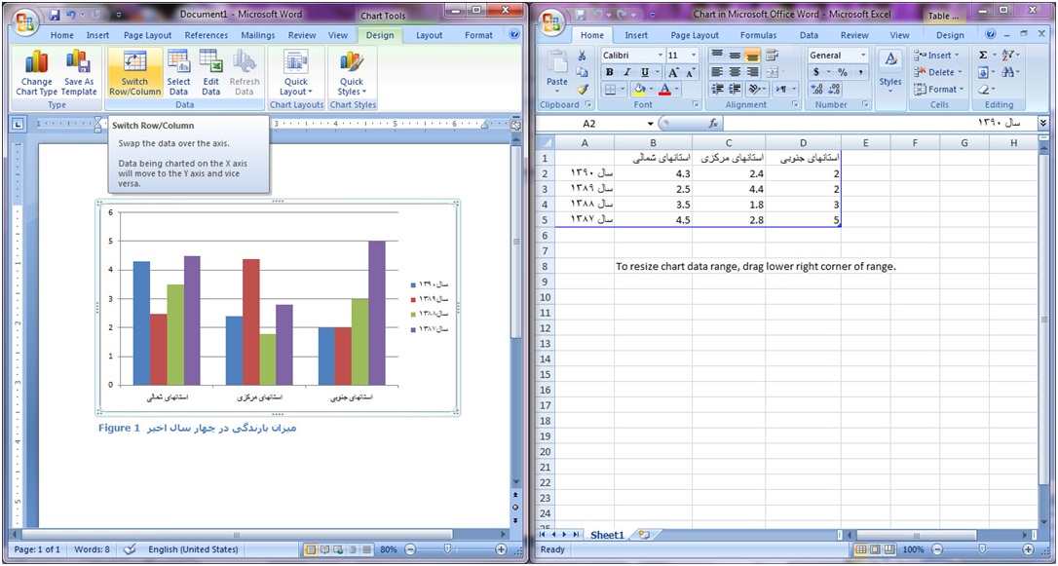Click Decrease Font Size icon in Excel
Image resolution: width=1058 pixels, height=566 pixels.
click(691, 72)
